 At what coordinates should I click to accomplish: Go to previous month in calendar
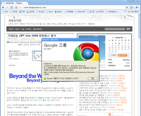point(113,38)
